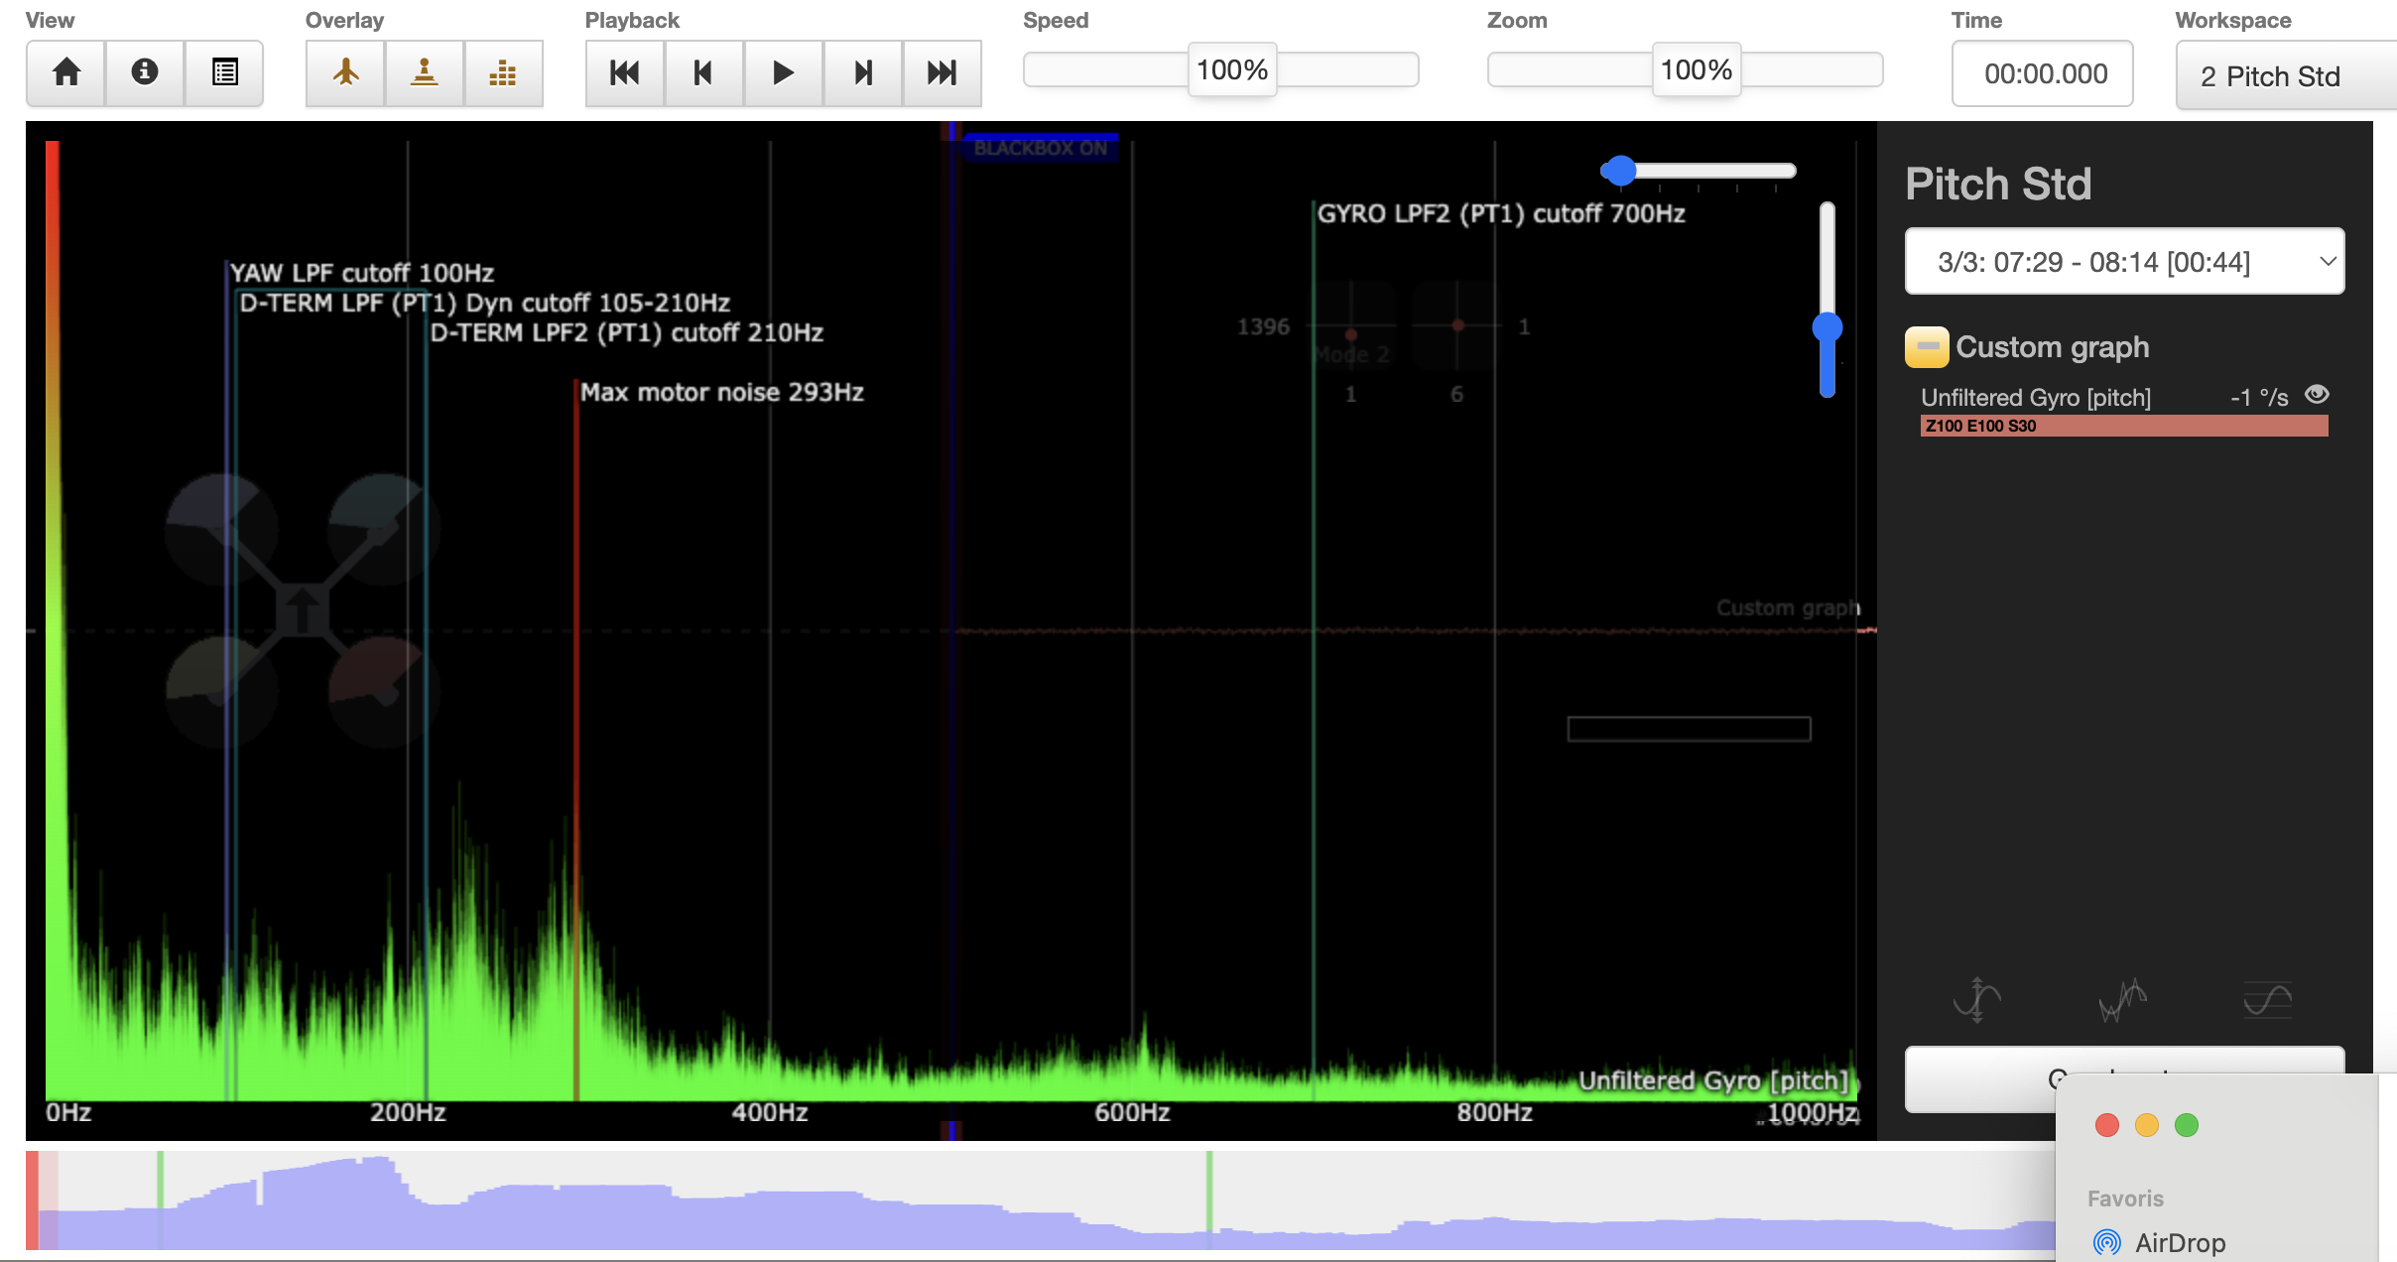The width and height of the screenshot is (2397, 1262).
Task: Jump to log end
Action: (942, 72)
